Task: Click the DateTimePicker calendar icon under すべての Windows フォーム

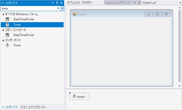Action: coord(7,19)
